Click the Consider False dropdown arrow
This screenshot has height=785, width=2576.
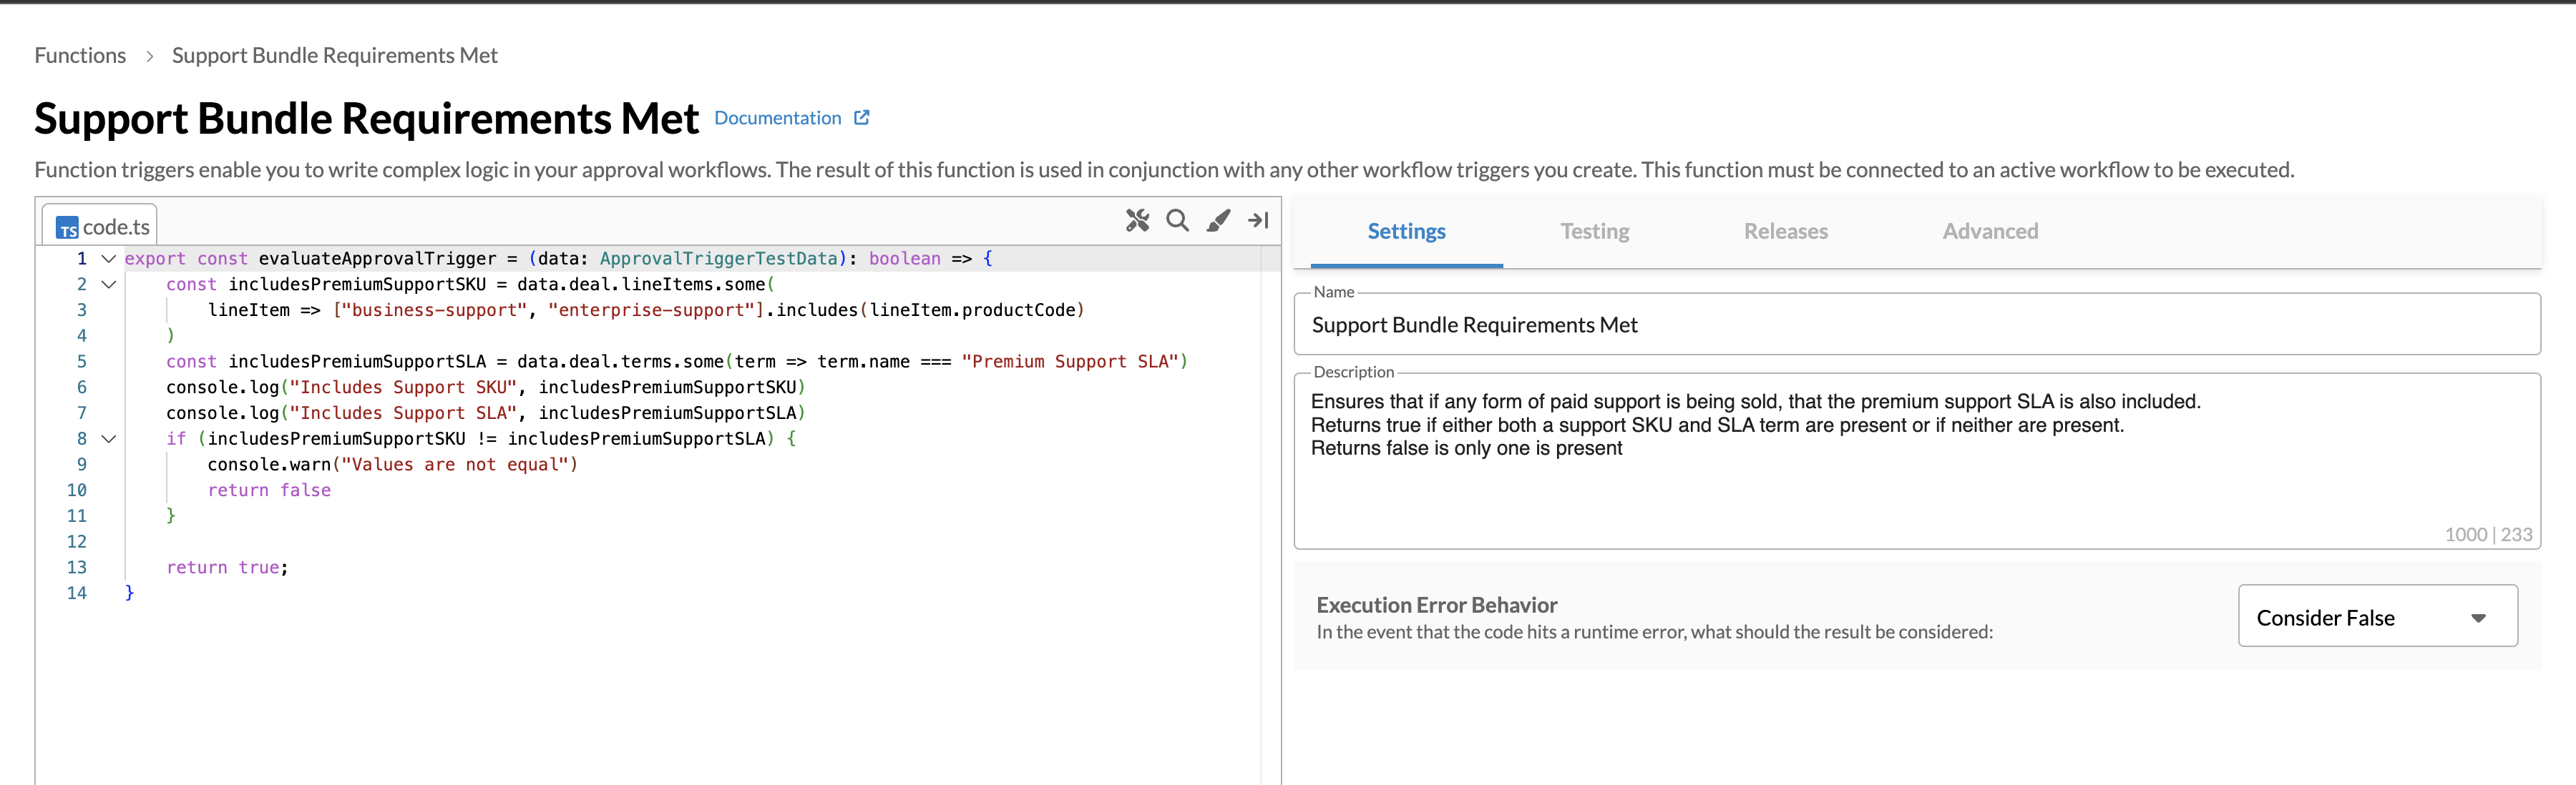tap(2478, 618)
